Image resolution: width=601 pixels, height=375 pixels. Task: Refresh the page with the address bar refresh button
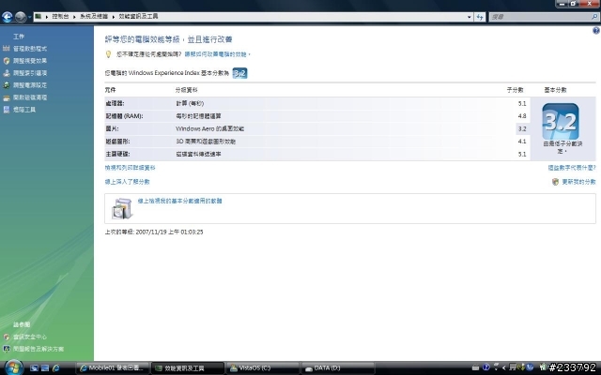(480, 17)
